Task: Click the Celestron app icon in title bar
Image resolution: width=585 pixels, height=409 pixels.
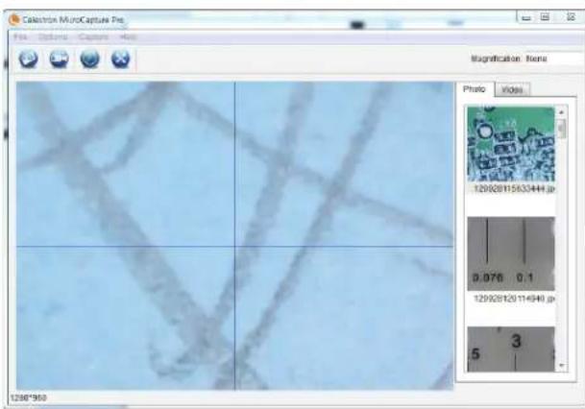Action: click(14, 19)
